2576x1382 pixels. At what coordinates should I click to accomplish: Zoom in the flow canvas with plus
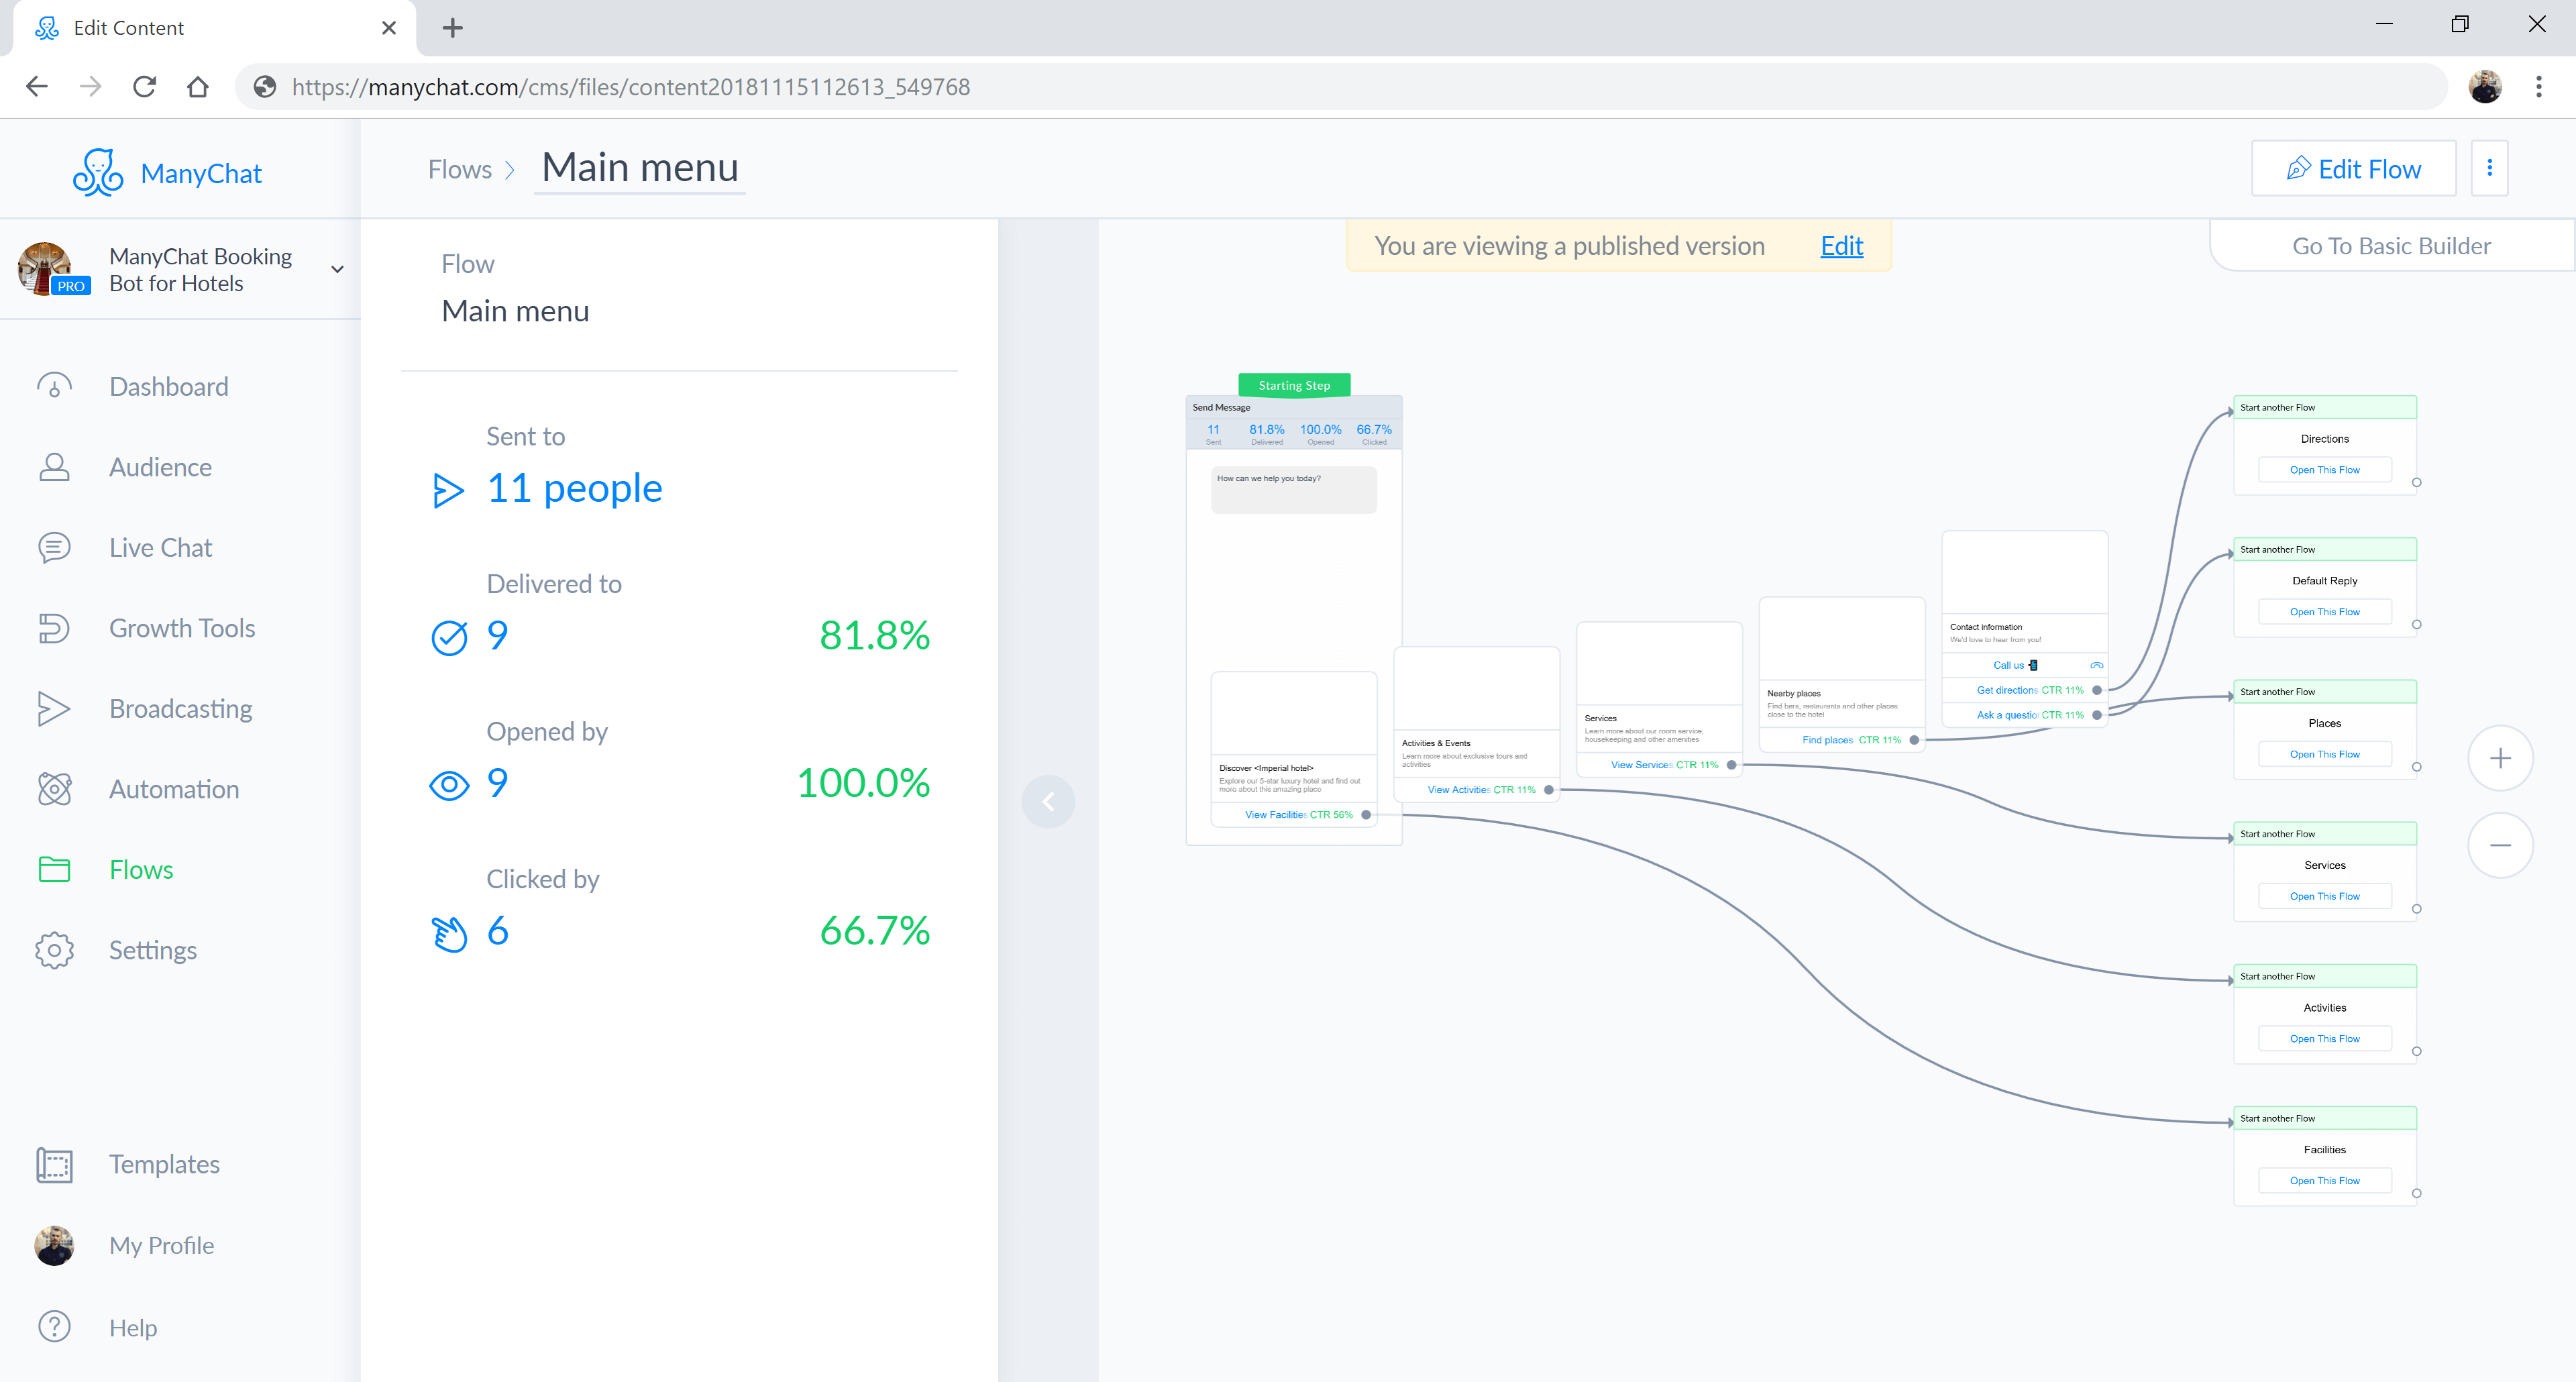pyautogui.click(x=2500, y=758)
